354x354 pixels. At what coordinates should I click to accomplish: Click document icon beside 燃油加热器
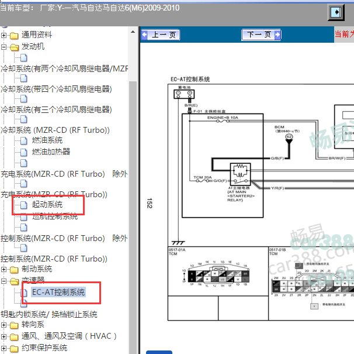coord(24,152)
